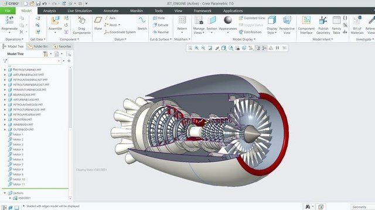Switch to the Manikin tab

[x=137, y=10]
